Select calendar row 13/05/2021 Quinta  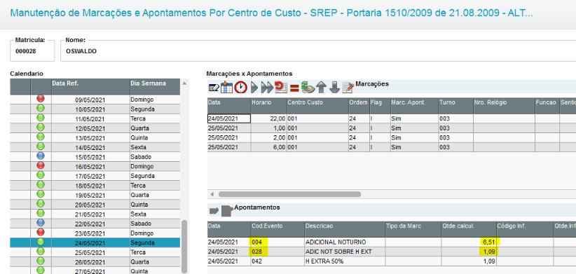[95, 138]
